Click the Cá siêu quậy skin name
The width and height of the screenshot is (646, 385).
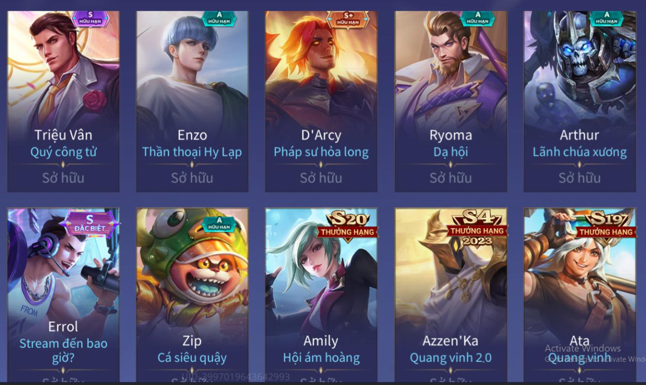point(192,358)
